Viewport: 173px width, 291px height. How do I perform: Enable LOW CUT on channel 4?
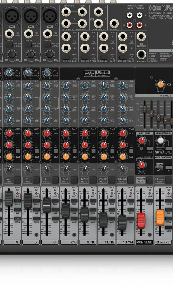pyautogui.click(x=9, y=45)
